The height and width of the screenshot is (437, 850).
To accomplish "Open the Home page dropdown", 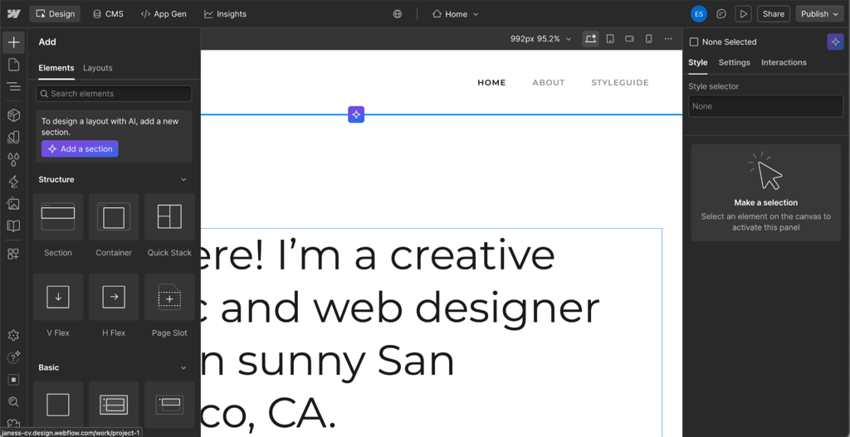I will [x=456, y=14].
